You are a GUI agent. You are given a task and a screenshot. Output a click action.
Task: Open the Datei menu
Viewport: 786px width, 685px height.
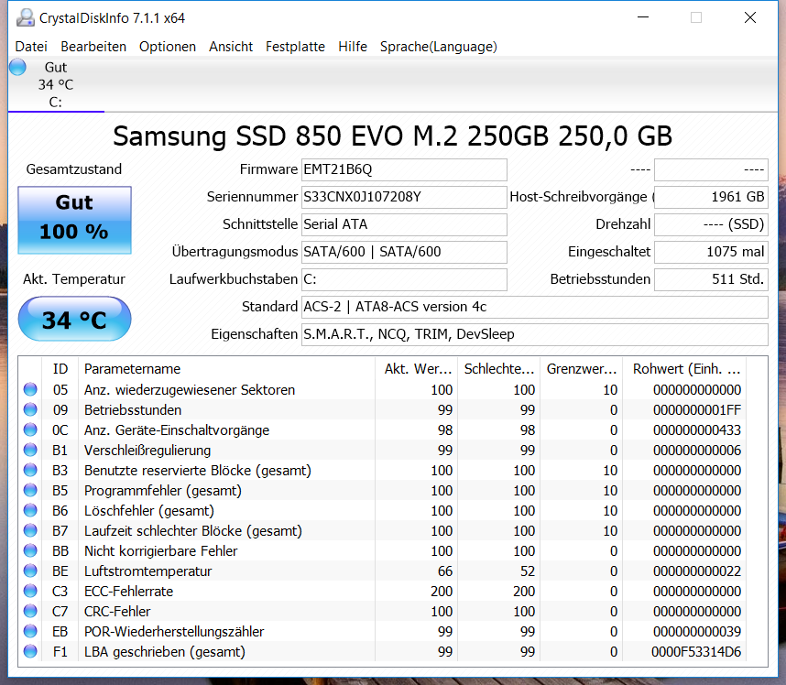point(31,47)
